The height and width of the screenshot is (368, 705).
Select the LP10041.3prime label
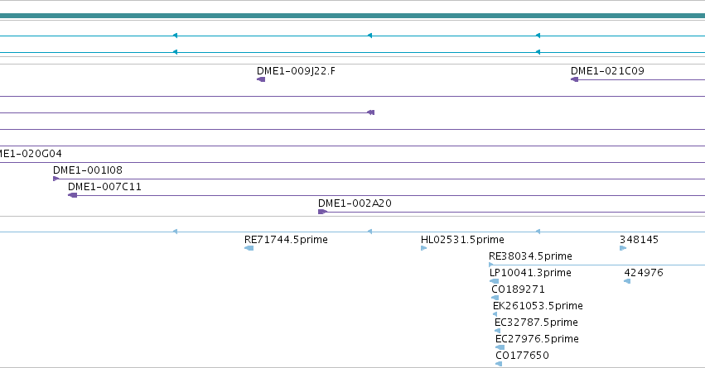(530, 273)
